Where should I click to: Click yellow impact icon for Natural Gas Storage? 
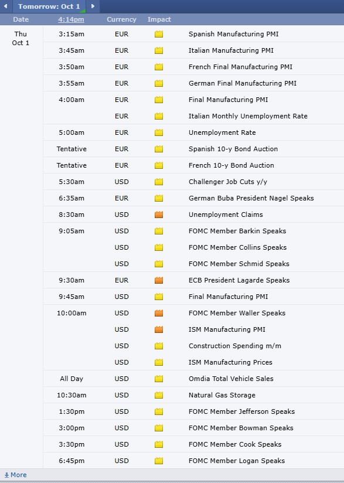coord(159,395)
